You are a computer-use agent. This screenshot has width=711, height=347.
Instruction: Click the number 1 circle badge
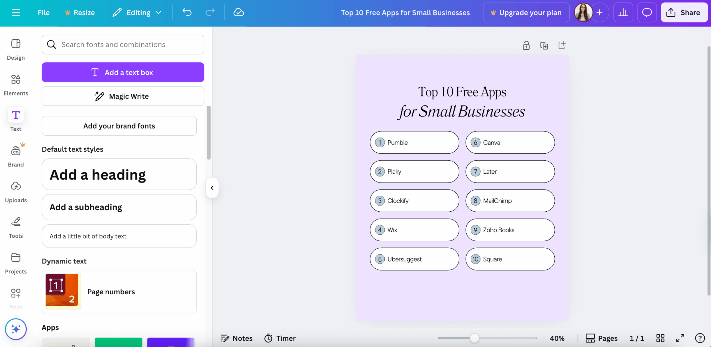click(380, 143)
